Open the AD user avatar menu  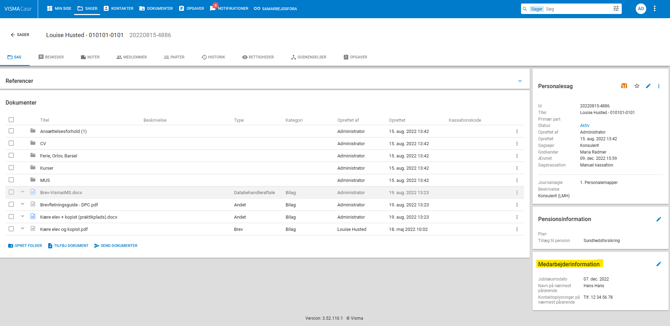641,9
